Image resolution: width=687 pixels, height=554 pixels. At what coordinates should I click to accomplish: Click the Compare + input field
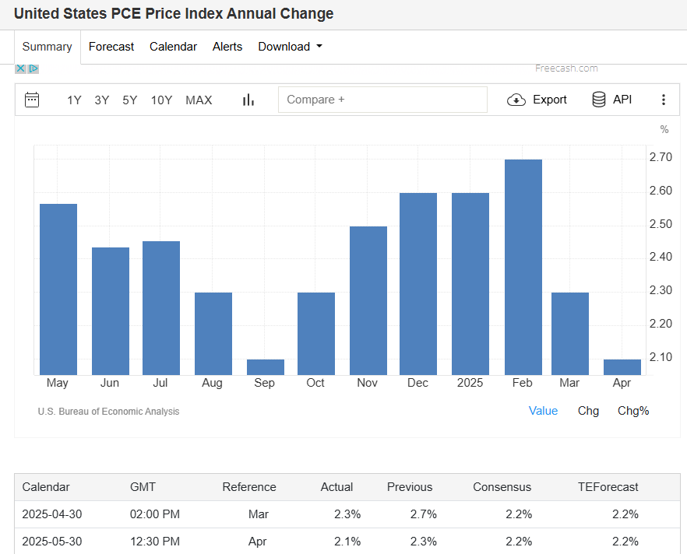(x=382, y=100)
